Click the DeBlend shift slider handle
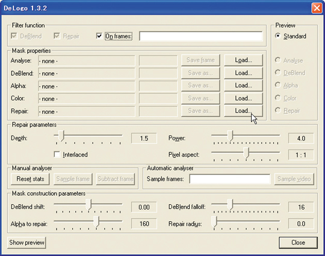Viewport: 325px width, 256px height. (x=88, y=205)
